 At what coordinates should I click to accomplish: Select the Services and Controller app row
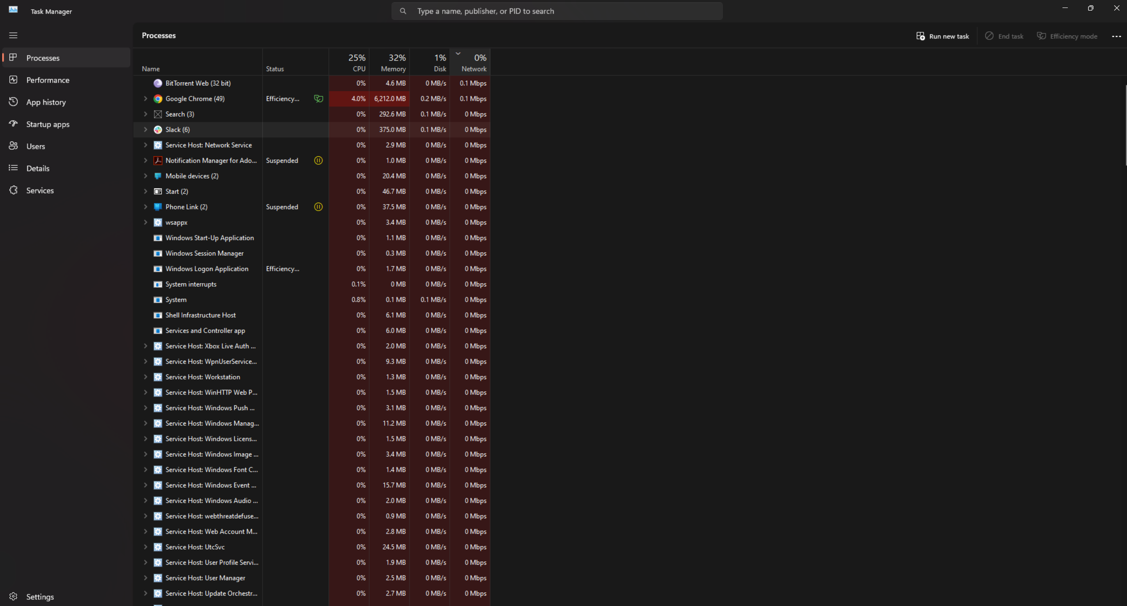312,330
